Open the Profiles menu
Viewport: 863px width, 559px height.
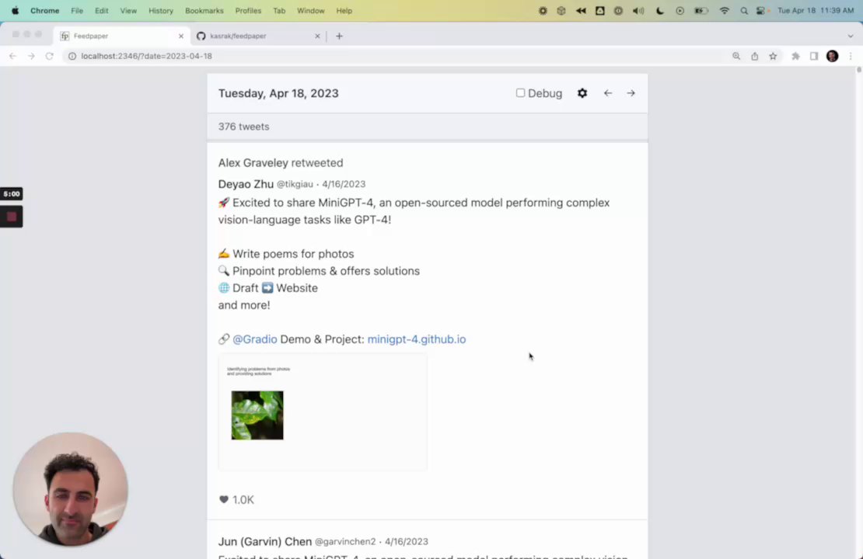point(248,10)
